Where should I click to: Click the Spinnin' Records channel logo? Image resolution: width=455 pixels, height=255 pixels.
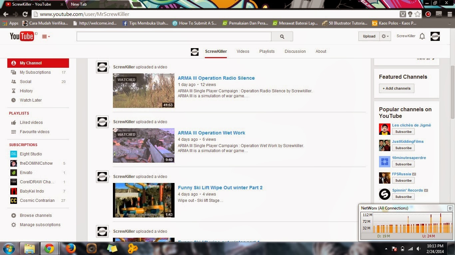[384, 194]
